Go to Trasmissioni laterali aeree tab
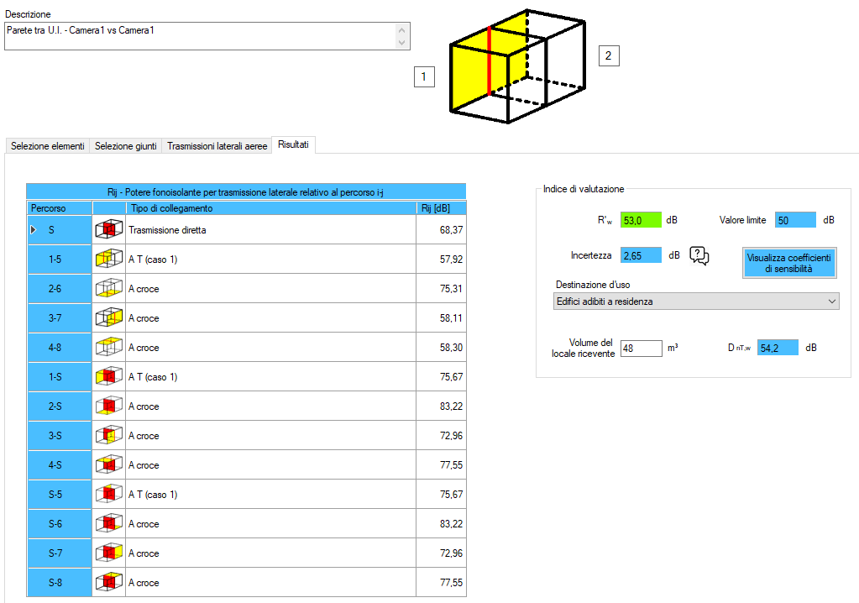859x603 pixels. [217, 146]
